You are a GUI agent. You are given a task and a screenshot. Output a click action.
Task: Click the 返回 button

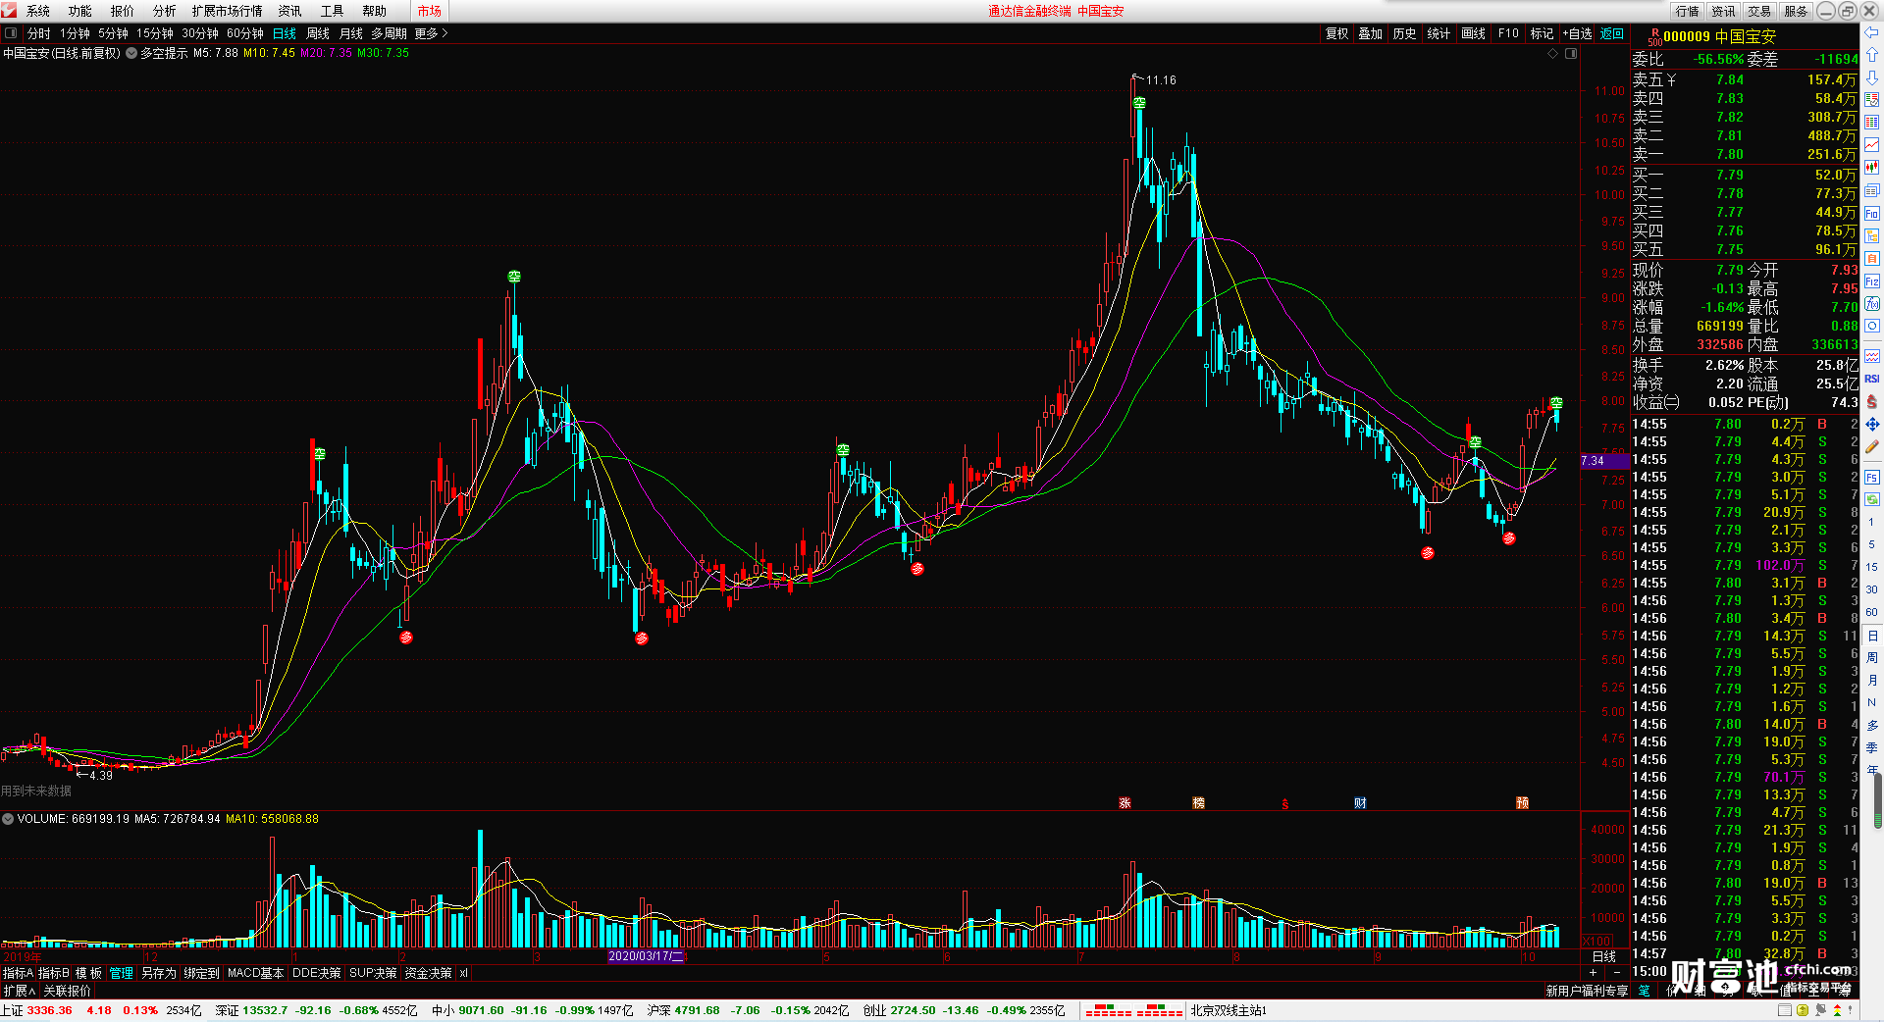point(1612,33)
